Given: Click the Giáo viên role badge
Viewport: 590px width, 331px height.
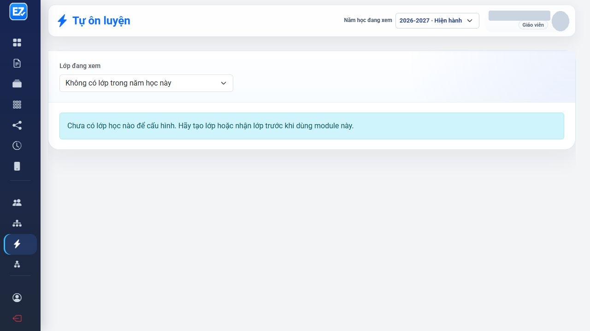Looking at the screenshot, I should [533, 25].
